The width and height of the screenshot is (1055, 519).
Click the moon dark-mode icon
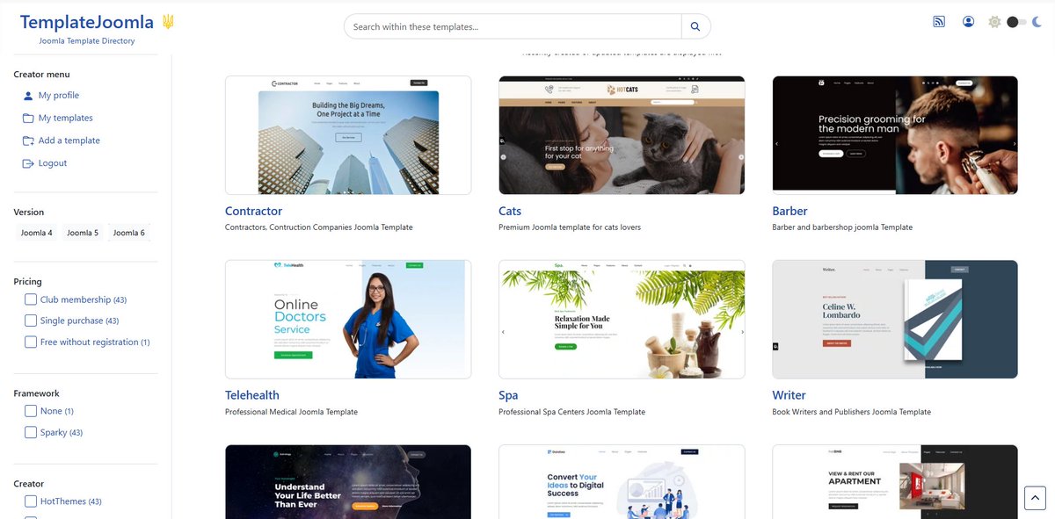[x=1037, y=22]
